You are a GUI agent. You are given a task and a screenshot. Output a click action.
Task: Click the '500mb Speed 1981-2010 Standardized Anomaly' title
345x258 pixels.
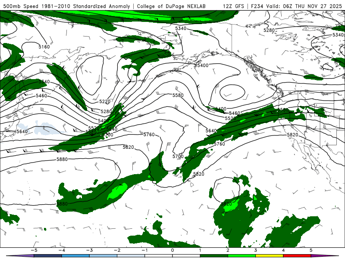click(x=67, y=6)
